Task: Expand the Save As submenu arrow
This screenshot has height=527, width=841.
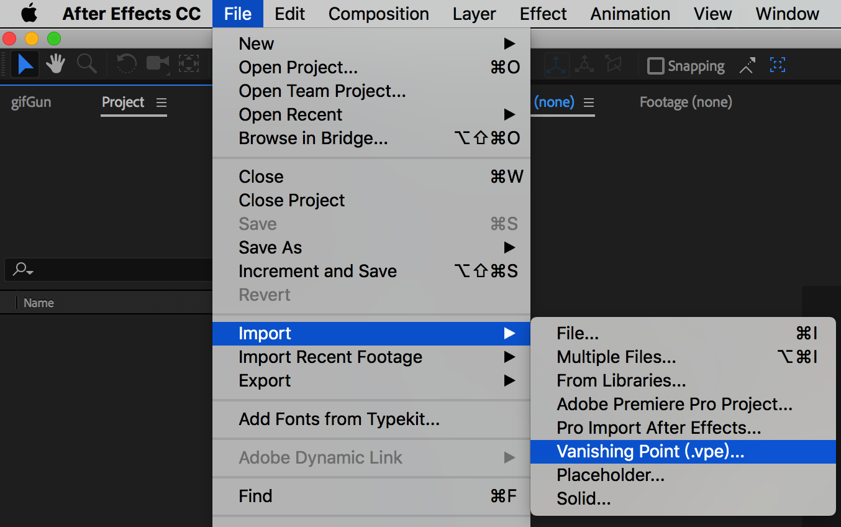Action: pos(509,247)
